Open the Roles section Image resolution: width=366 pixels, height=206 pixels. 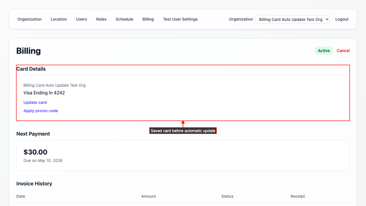pyautogui.click(x=101, y=19)
